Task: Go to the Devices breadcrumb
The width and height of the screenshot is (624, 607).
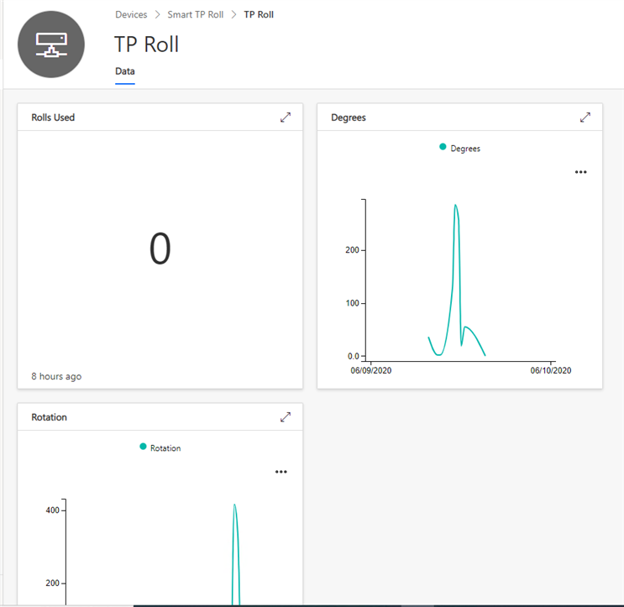Action: [131, 15]
